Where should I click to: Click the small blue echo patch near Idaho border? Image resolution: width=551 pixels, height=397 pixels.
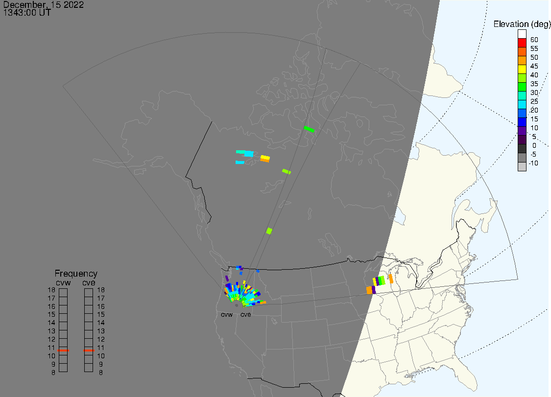tap(258, 271)
